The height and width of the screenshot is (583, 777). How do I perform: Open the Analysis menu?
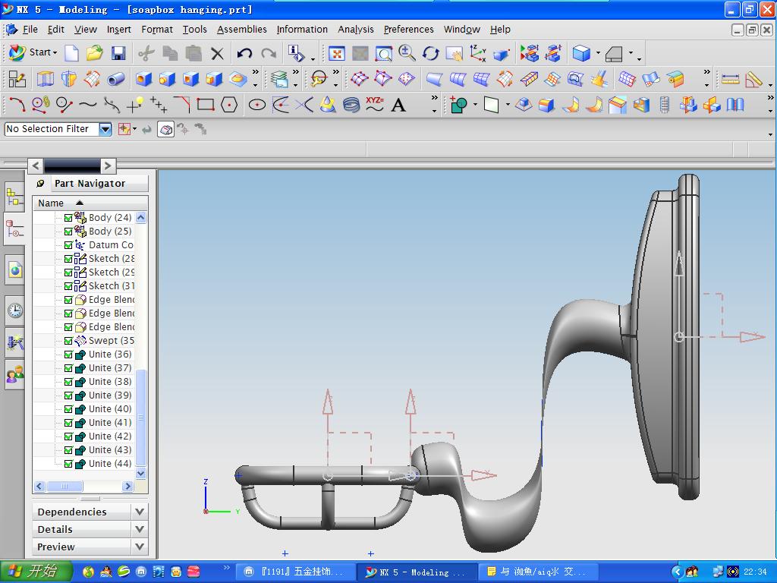[x=356, y=30]
